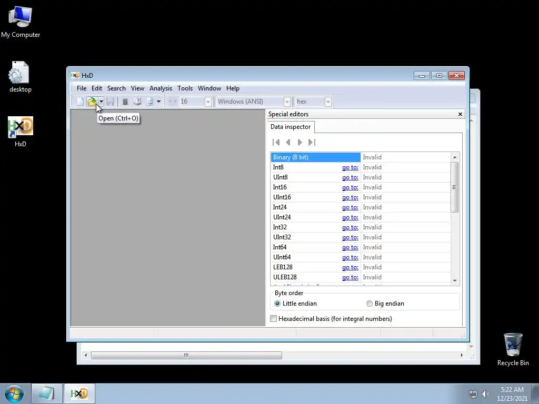Click go to link for Int16

[350, 187]
